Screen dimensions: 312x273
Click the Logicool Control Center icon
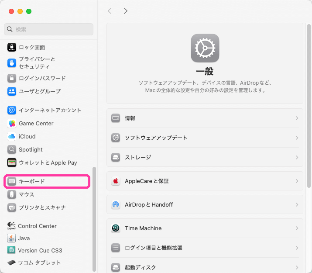pos(11,226)
